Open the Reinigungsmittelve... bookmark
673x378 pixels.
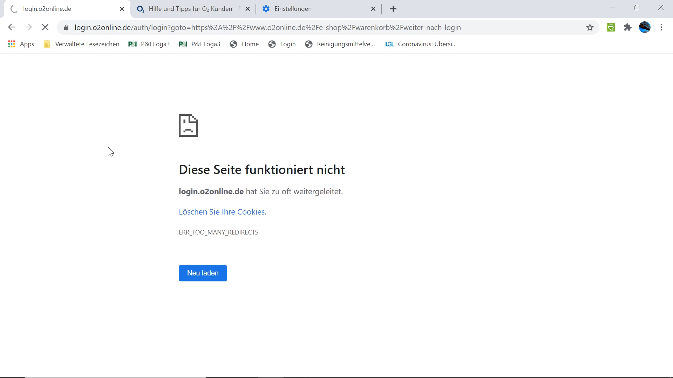click(340, 44)
